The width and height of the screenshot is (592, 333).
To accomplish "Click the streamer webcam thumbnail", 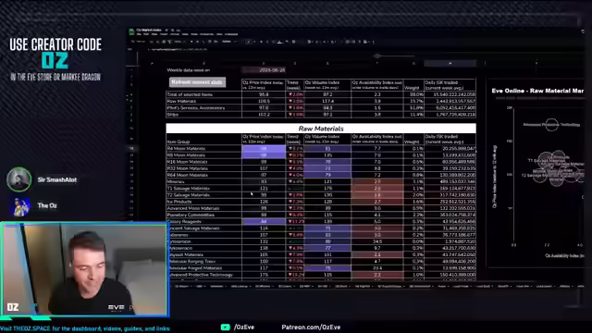I will (x=84, y=269).
